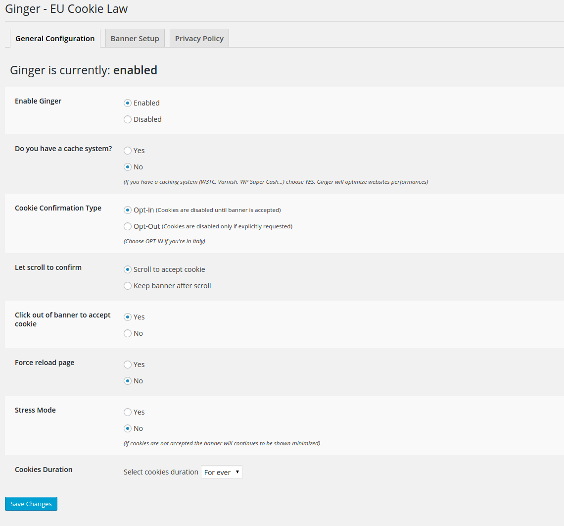564x526 pixels.
Task: Click the 'Stress Mode' label
Action: pos(35,410)
